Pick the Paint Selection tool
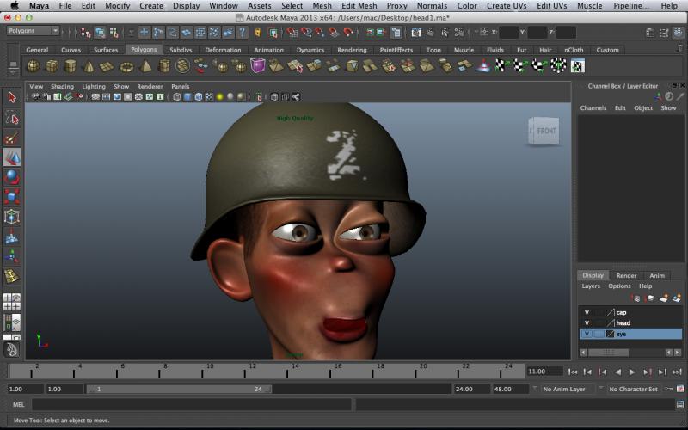This screenshot has height=430, width=688. (x=11, y=138)
